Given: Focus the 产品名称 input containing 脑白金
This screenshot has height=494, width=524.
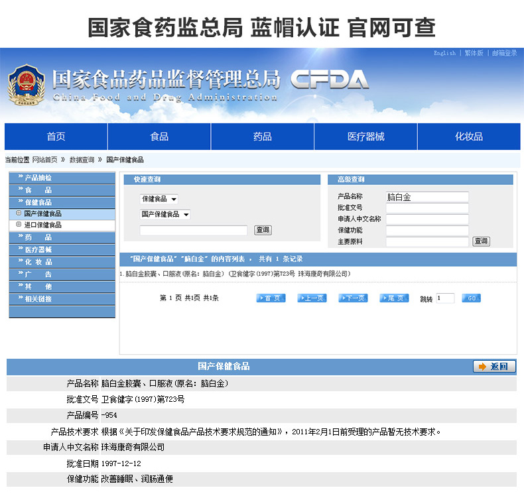Looking at the screenshot, I should point(427,197).
